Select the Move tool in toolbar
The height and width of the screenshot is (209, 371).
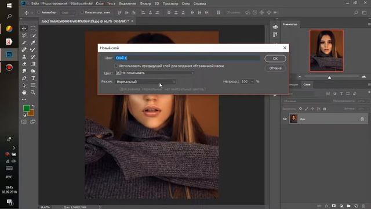pyautogui.click(x=24, y=28)
